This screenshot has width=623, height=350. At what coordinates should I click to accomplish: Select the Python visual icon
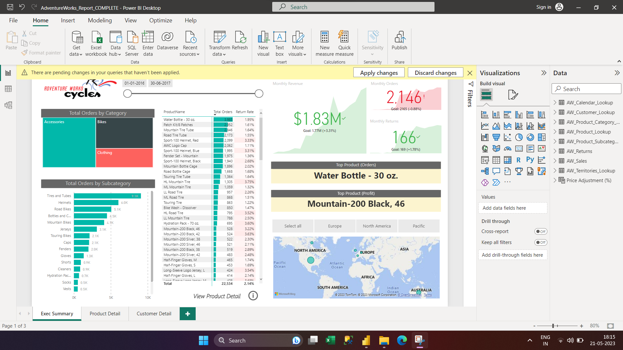tap(530, 160)
